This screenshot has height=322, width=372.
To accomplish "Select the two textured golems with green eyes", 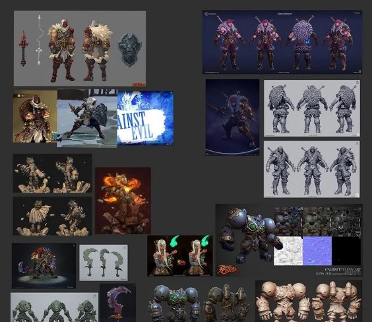I will point(199,302).
